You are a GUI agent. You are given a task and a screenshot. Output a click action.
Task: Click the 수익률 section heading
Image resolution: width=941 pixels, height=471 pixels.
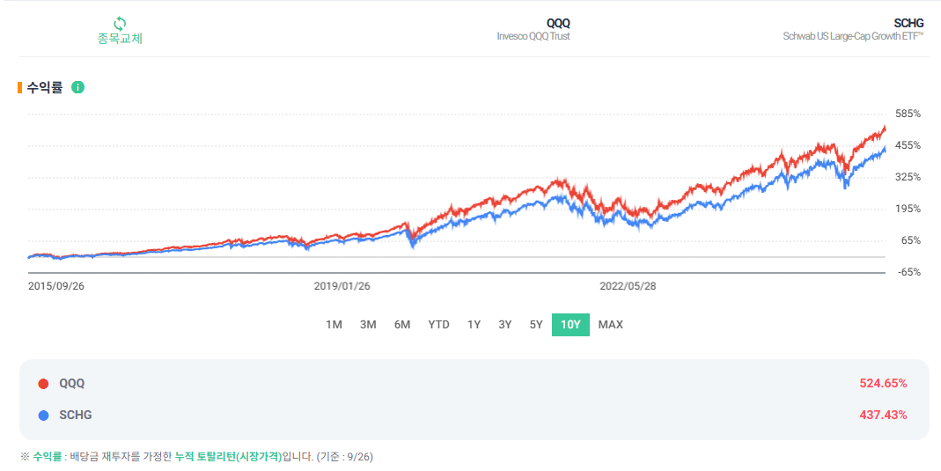[x=45, y=88]
